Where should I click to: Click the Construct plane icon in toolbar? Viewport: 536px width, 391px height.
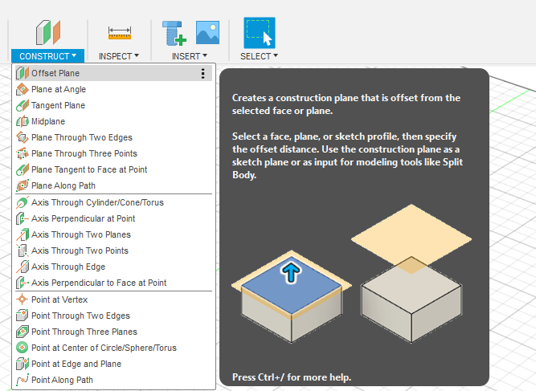(x=47, y=33)
